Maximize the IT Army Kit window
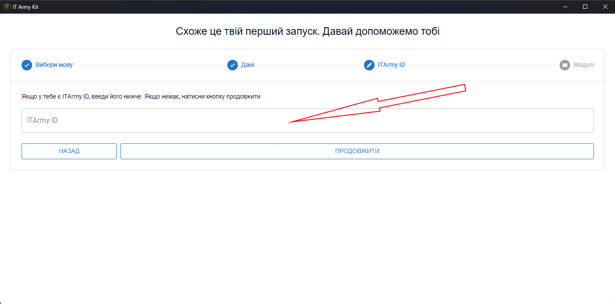615x304 pixels. click(x=585, y=7)
